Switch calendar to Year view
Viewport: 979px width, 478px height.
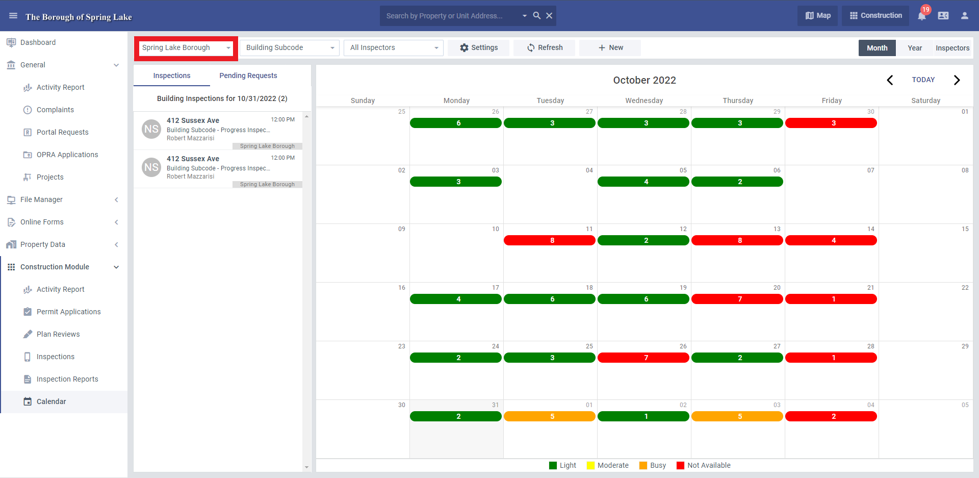[915, 48]
